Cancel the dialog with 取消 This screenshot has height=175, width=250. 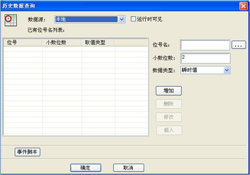pos(128,168)
